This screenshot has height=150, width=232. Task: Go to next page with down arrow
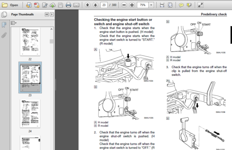click(x=96, y=5)
